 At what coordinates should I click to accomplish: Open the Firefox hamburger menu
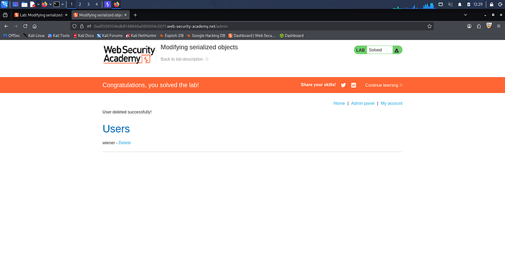(499, 26)
